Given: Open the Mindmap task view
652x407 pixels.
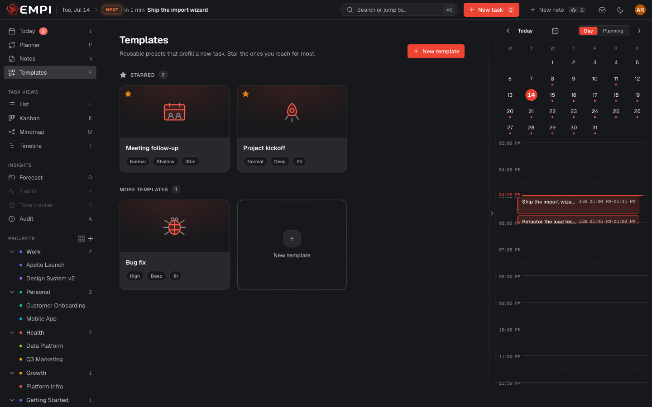Looking at the screenshot, I should tap(50, 132).
